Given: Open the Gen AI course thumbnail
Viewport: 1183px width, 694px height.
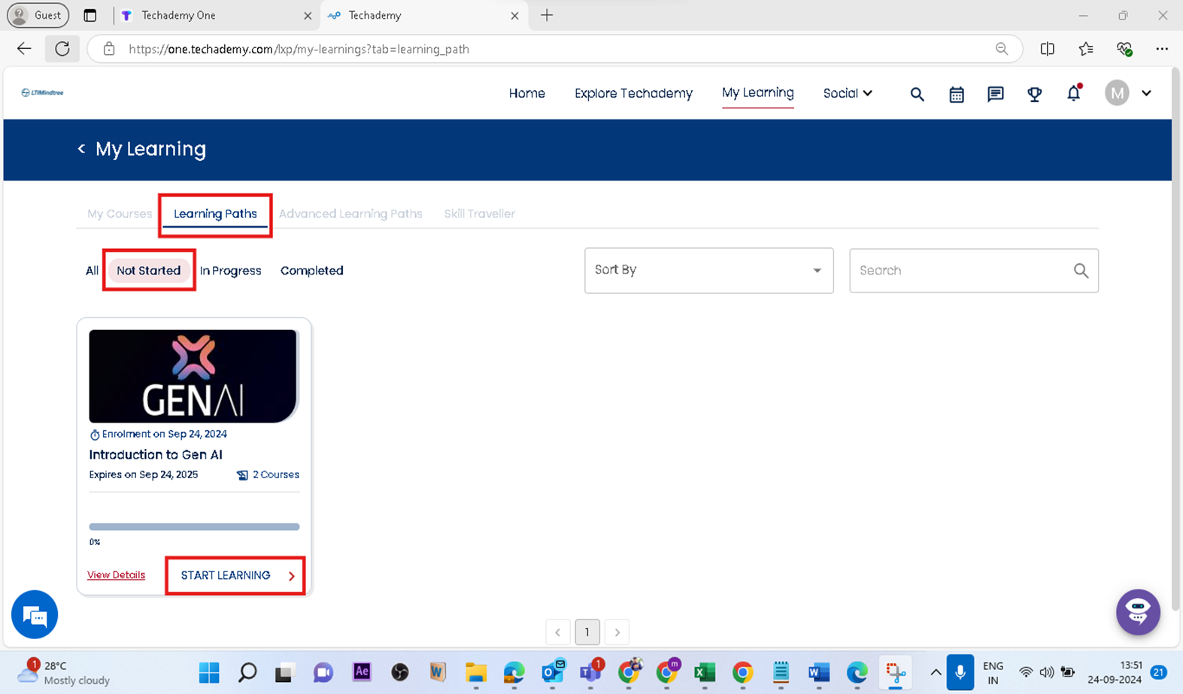Looking at the screenshot, I should pos(193,376).
